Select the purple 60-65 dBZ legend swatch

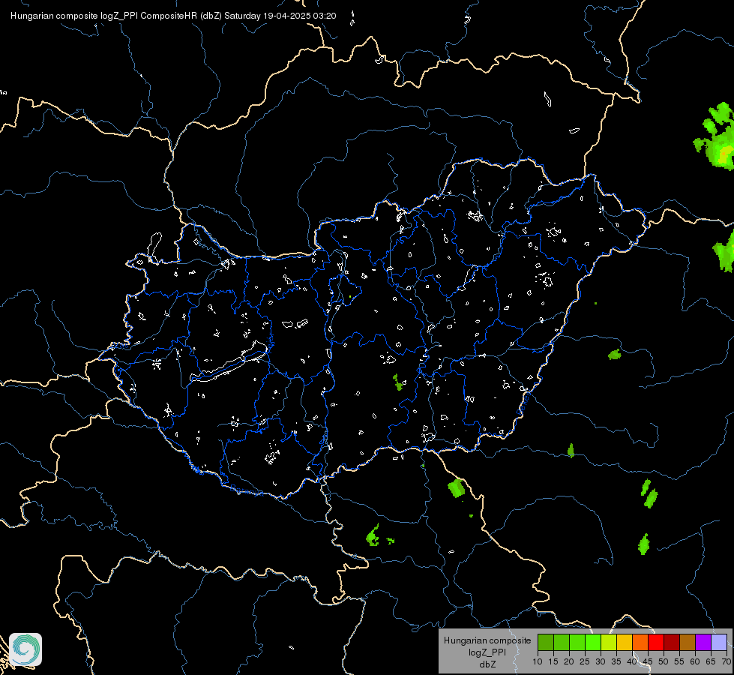(703, 642)
